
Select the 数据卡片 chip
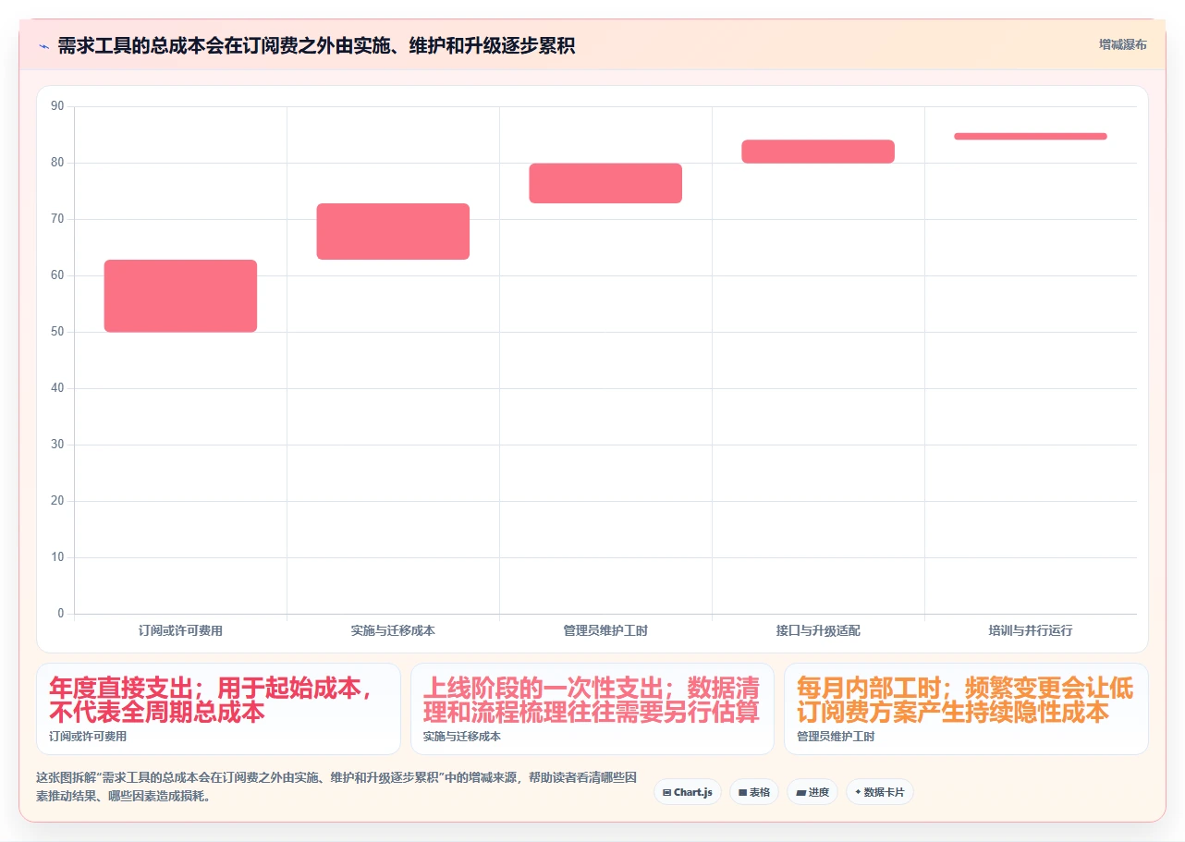click(880, 792)
